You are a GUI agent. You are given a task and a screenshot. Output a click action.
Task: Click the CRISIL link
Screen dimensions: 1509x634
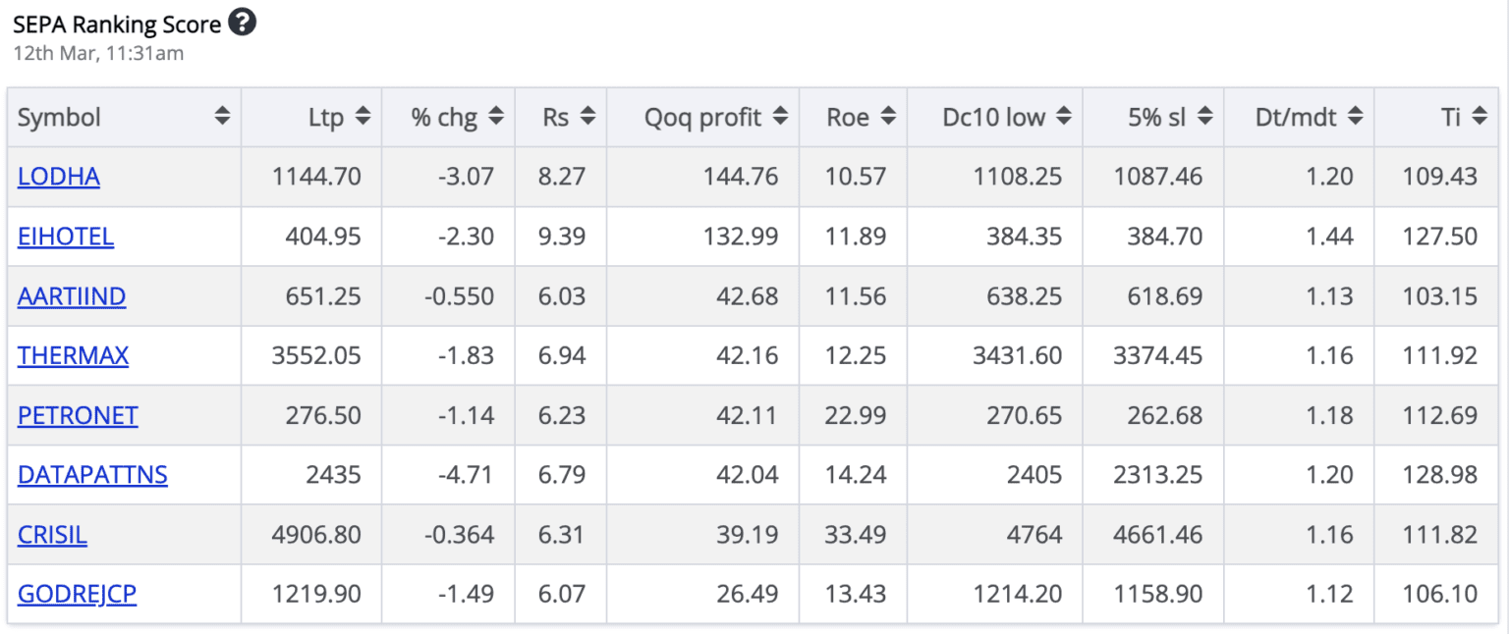tap(52, 535)
